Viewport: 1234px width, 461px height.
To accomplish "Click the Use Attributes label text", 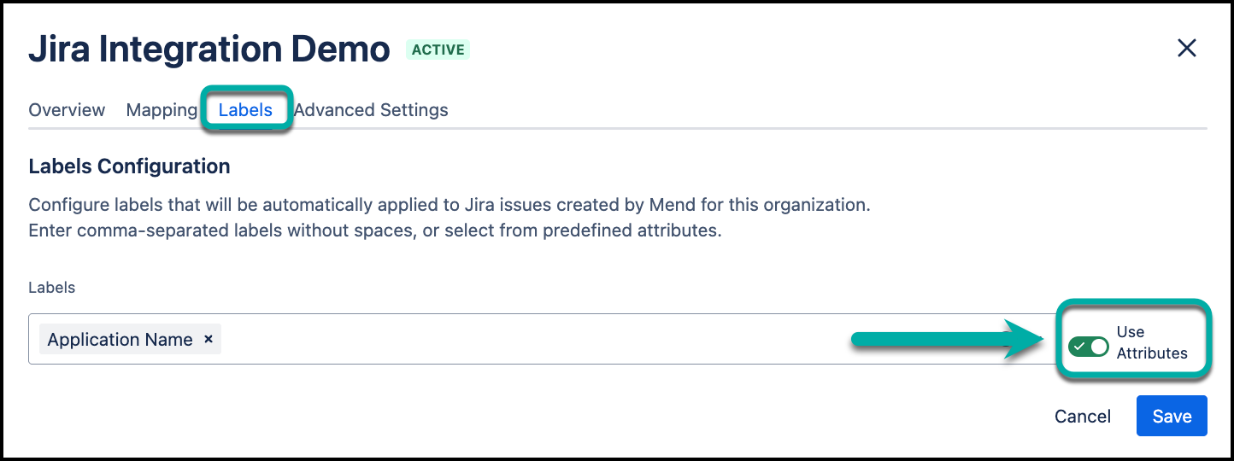I will (x=1151, y=342).
